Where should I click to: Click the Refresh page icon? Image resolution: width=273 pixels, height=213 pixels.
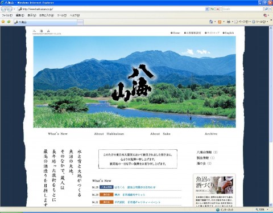(x=212, y=9)
